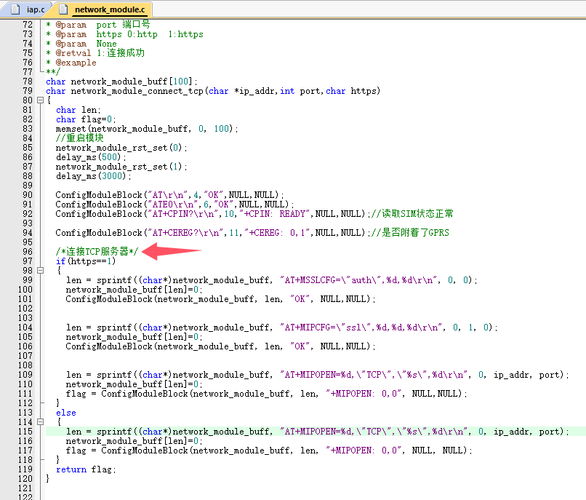This screenshot has height=500, width=586.
Task: Click 'network_module_rst_set(1);' on line 87
Action: point(121,167)
